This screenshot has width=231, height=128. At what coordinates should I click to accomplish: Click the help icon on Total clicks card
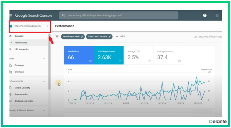click(90, 61)
